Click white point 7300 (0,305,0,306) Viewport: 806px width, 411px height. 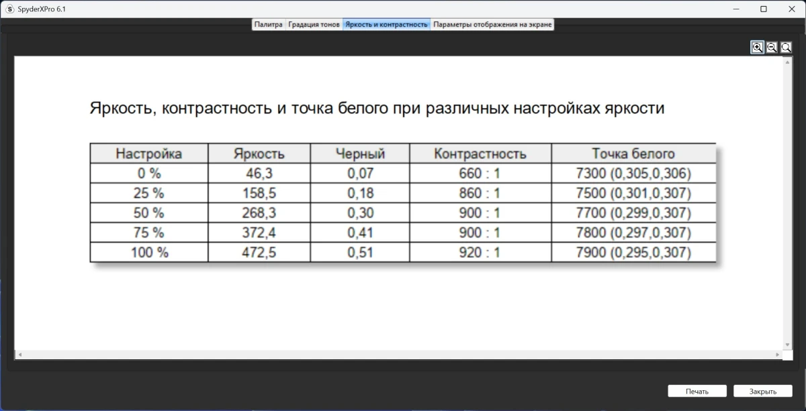(633, 173)
